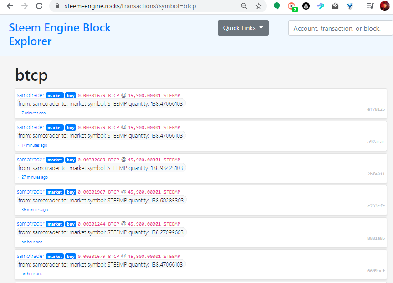Go back using the browser back arrow
The height and width of the screenshot is (283, 393).
tap(10, 6)
